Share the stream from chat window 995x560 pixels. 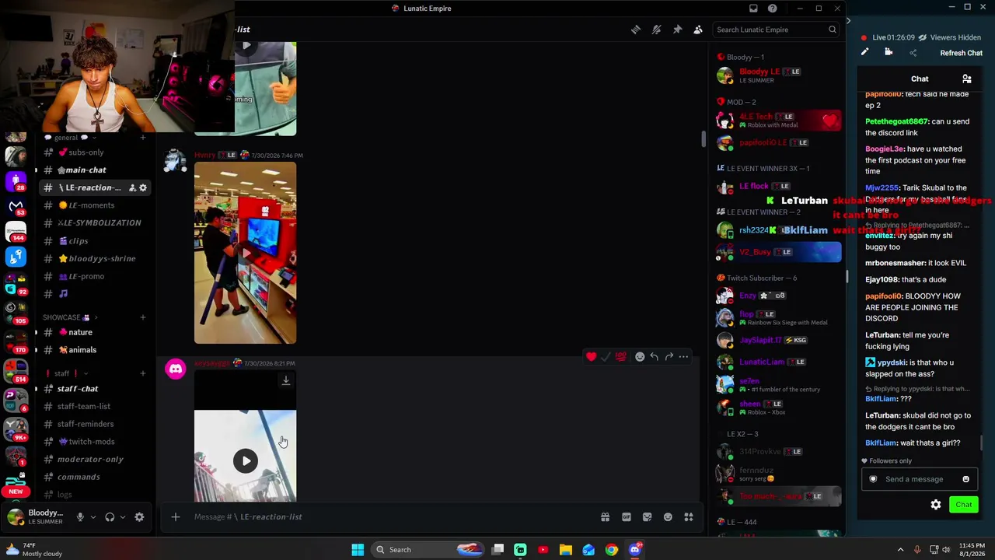click(x=913, y=53)
